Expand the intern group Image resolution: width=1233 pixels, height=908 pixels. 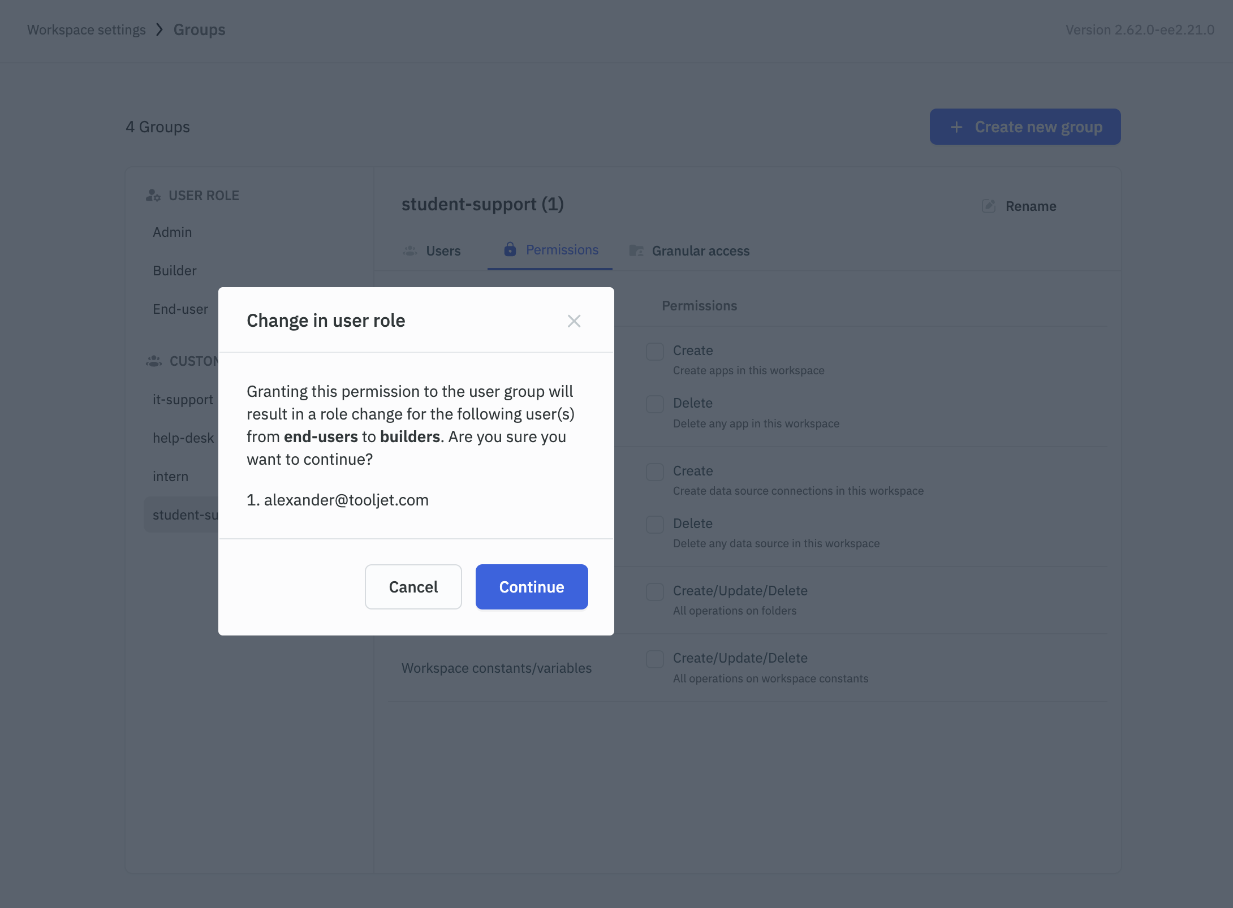(170, 475)
